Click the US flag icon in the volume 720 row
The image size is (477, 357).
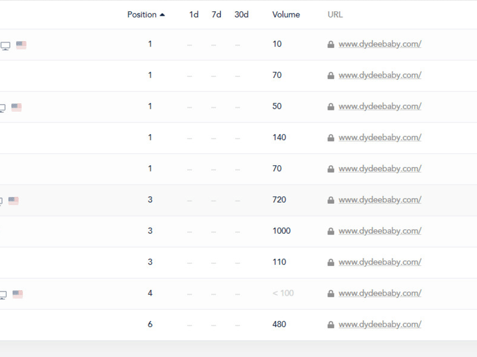point(13,201)
